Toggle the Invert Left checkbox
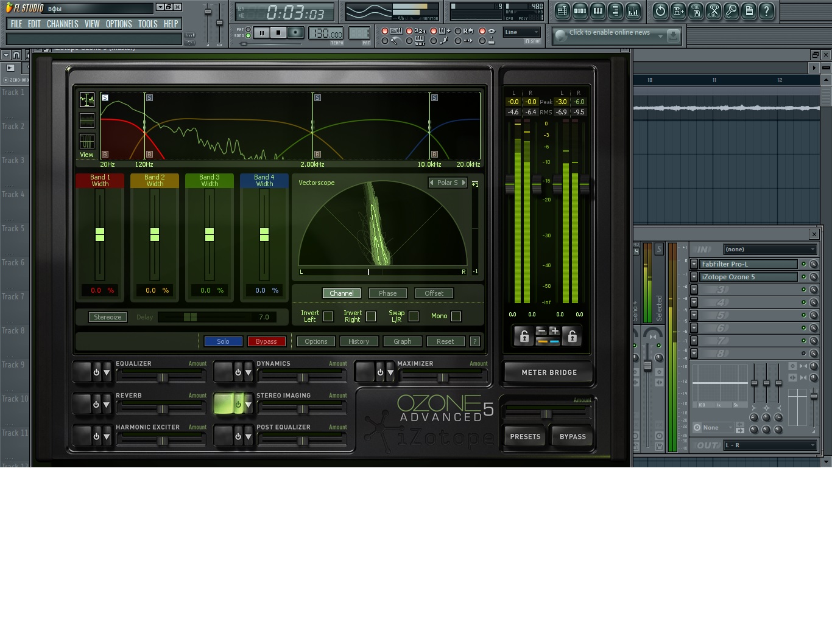The height and width of the screenshot is (631, 832). click(328, 316)
